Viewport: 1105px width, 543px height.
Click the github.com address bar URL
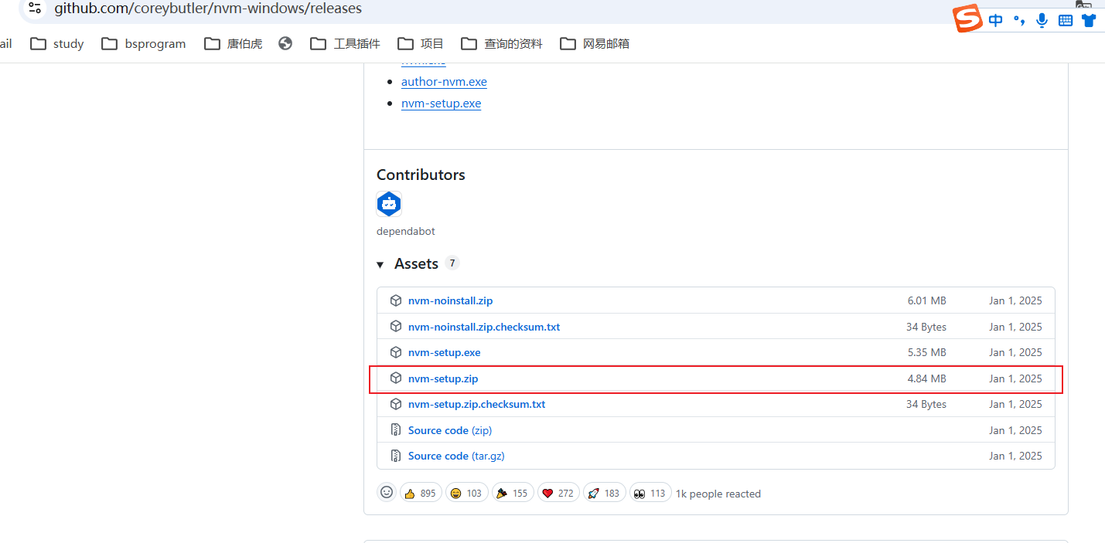coord(208,8)
